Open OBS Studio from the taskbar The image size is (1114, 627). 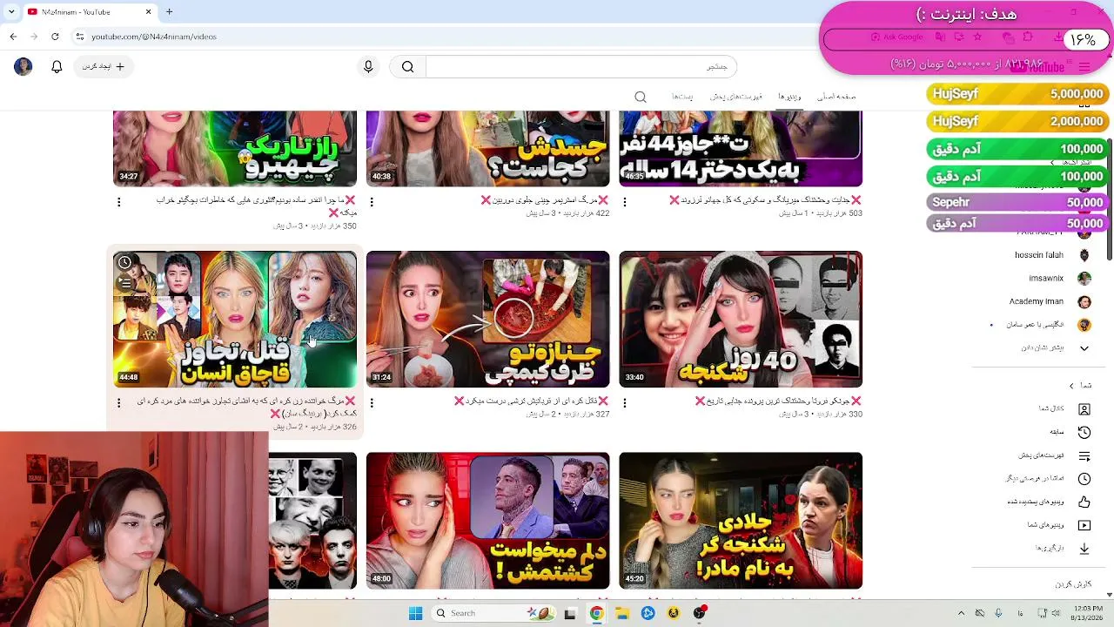699,613
